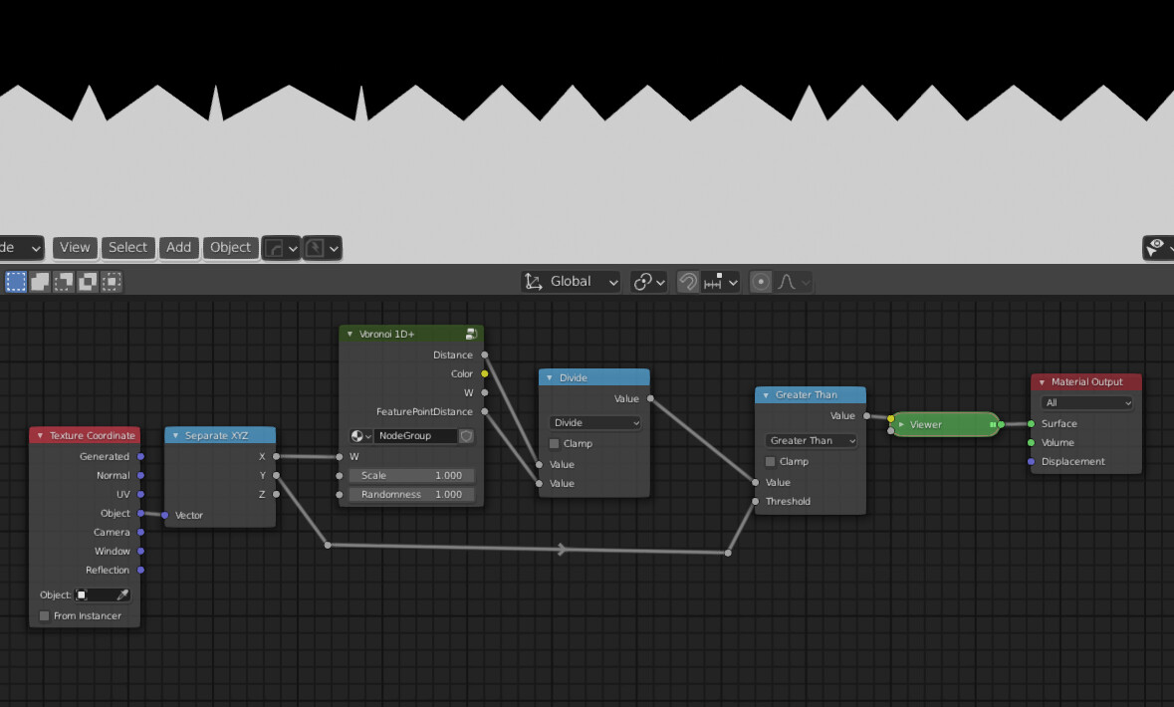Click the Displacement input socket
Viewport: 1174px width, 707px height.
(x=1031, y=461)
